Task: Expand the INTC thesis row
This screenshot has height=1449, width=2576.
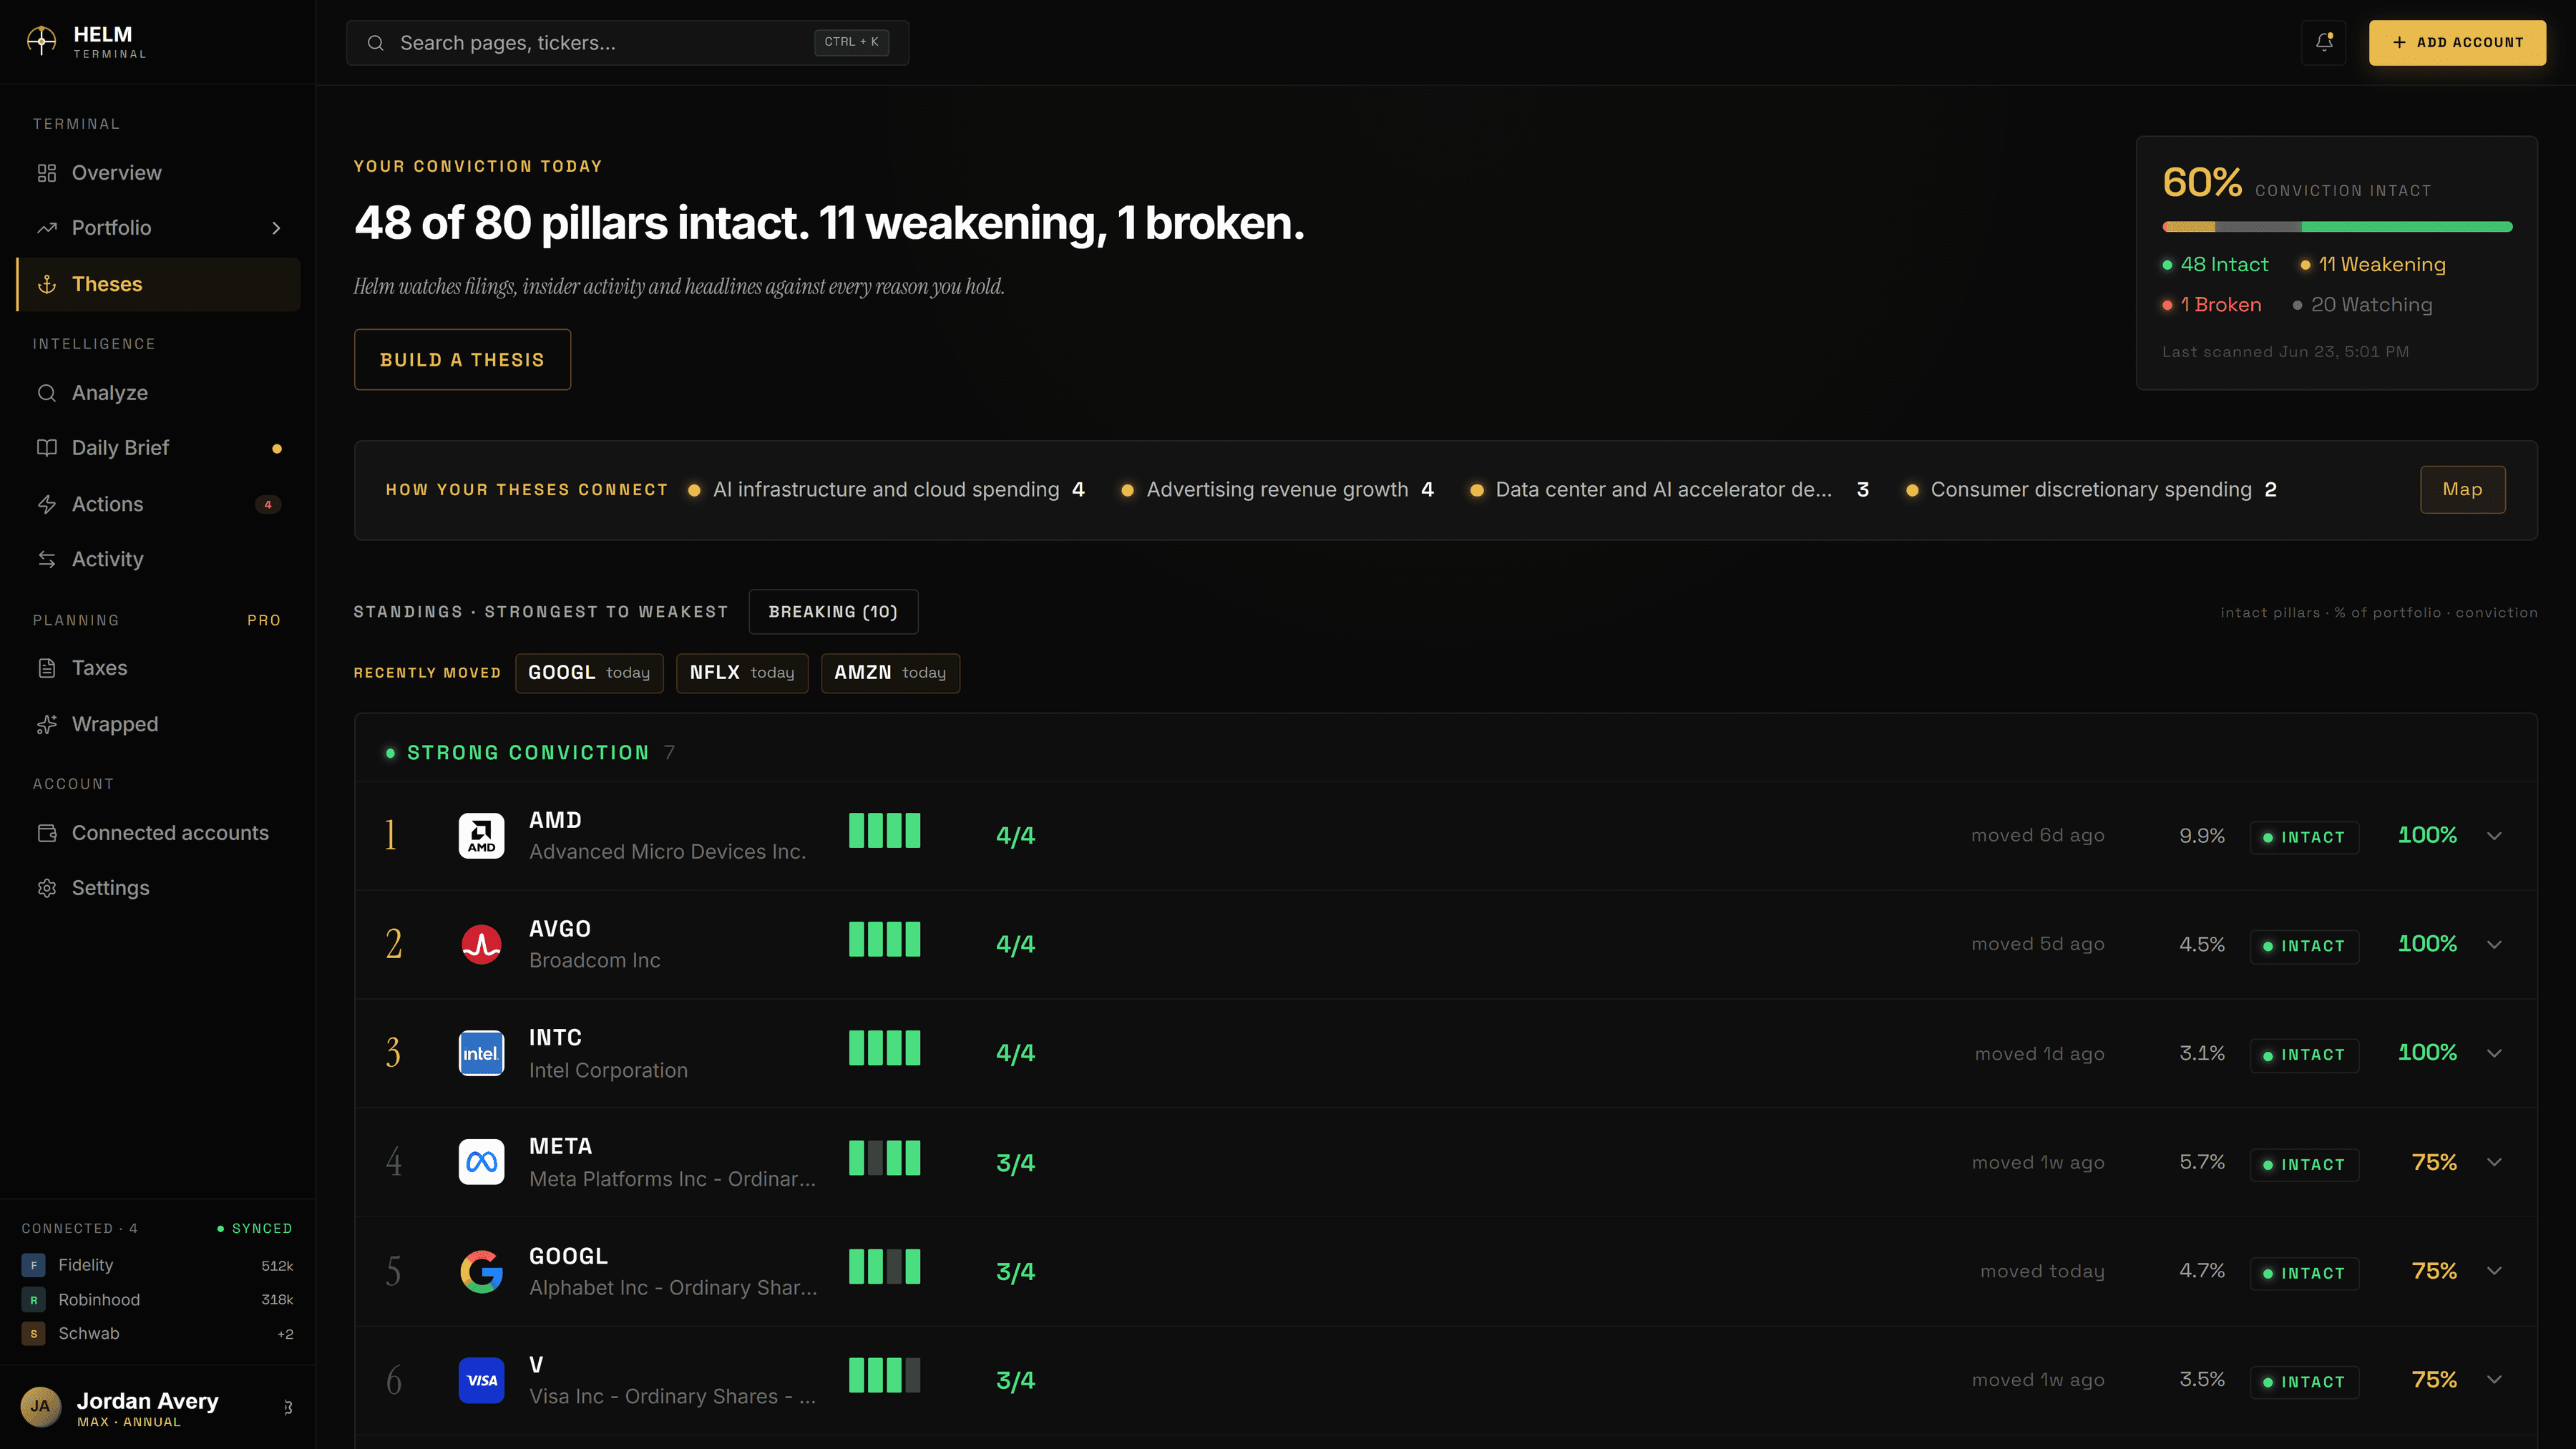Action: (x=2494, y=1053)
